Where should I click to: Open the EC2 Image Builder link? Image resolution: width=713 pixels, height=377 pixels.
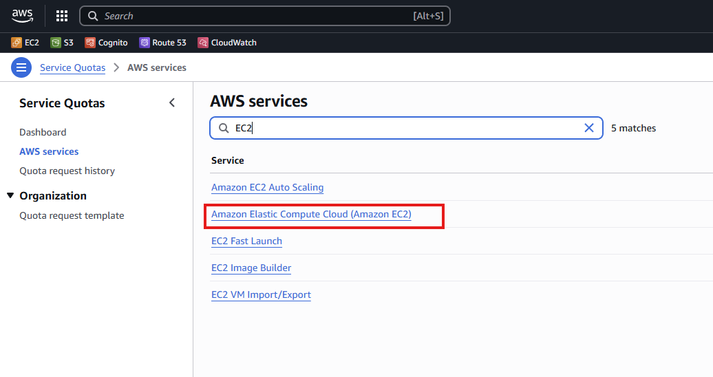(x=251, y=268)
